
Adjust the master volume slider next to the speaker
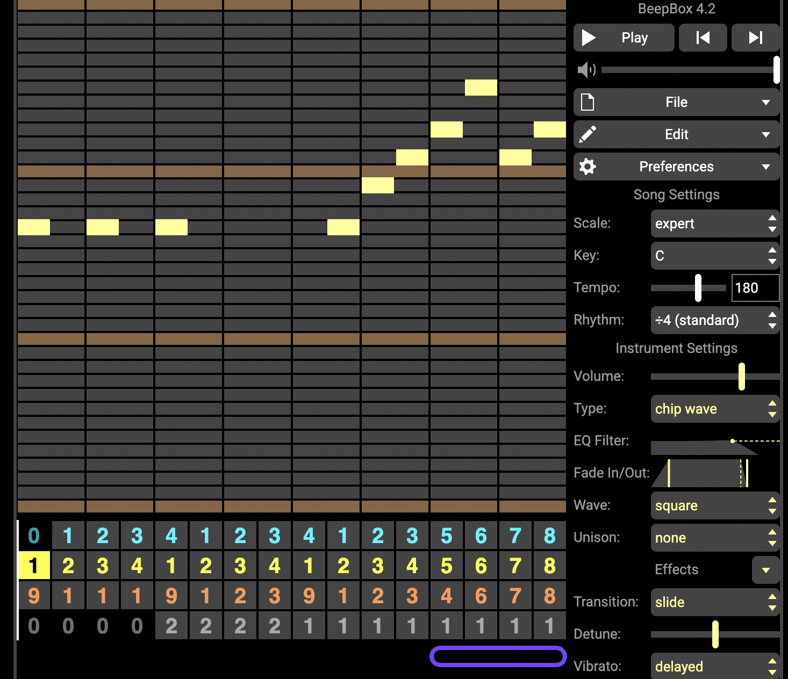[690, 70]
